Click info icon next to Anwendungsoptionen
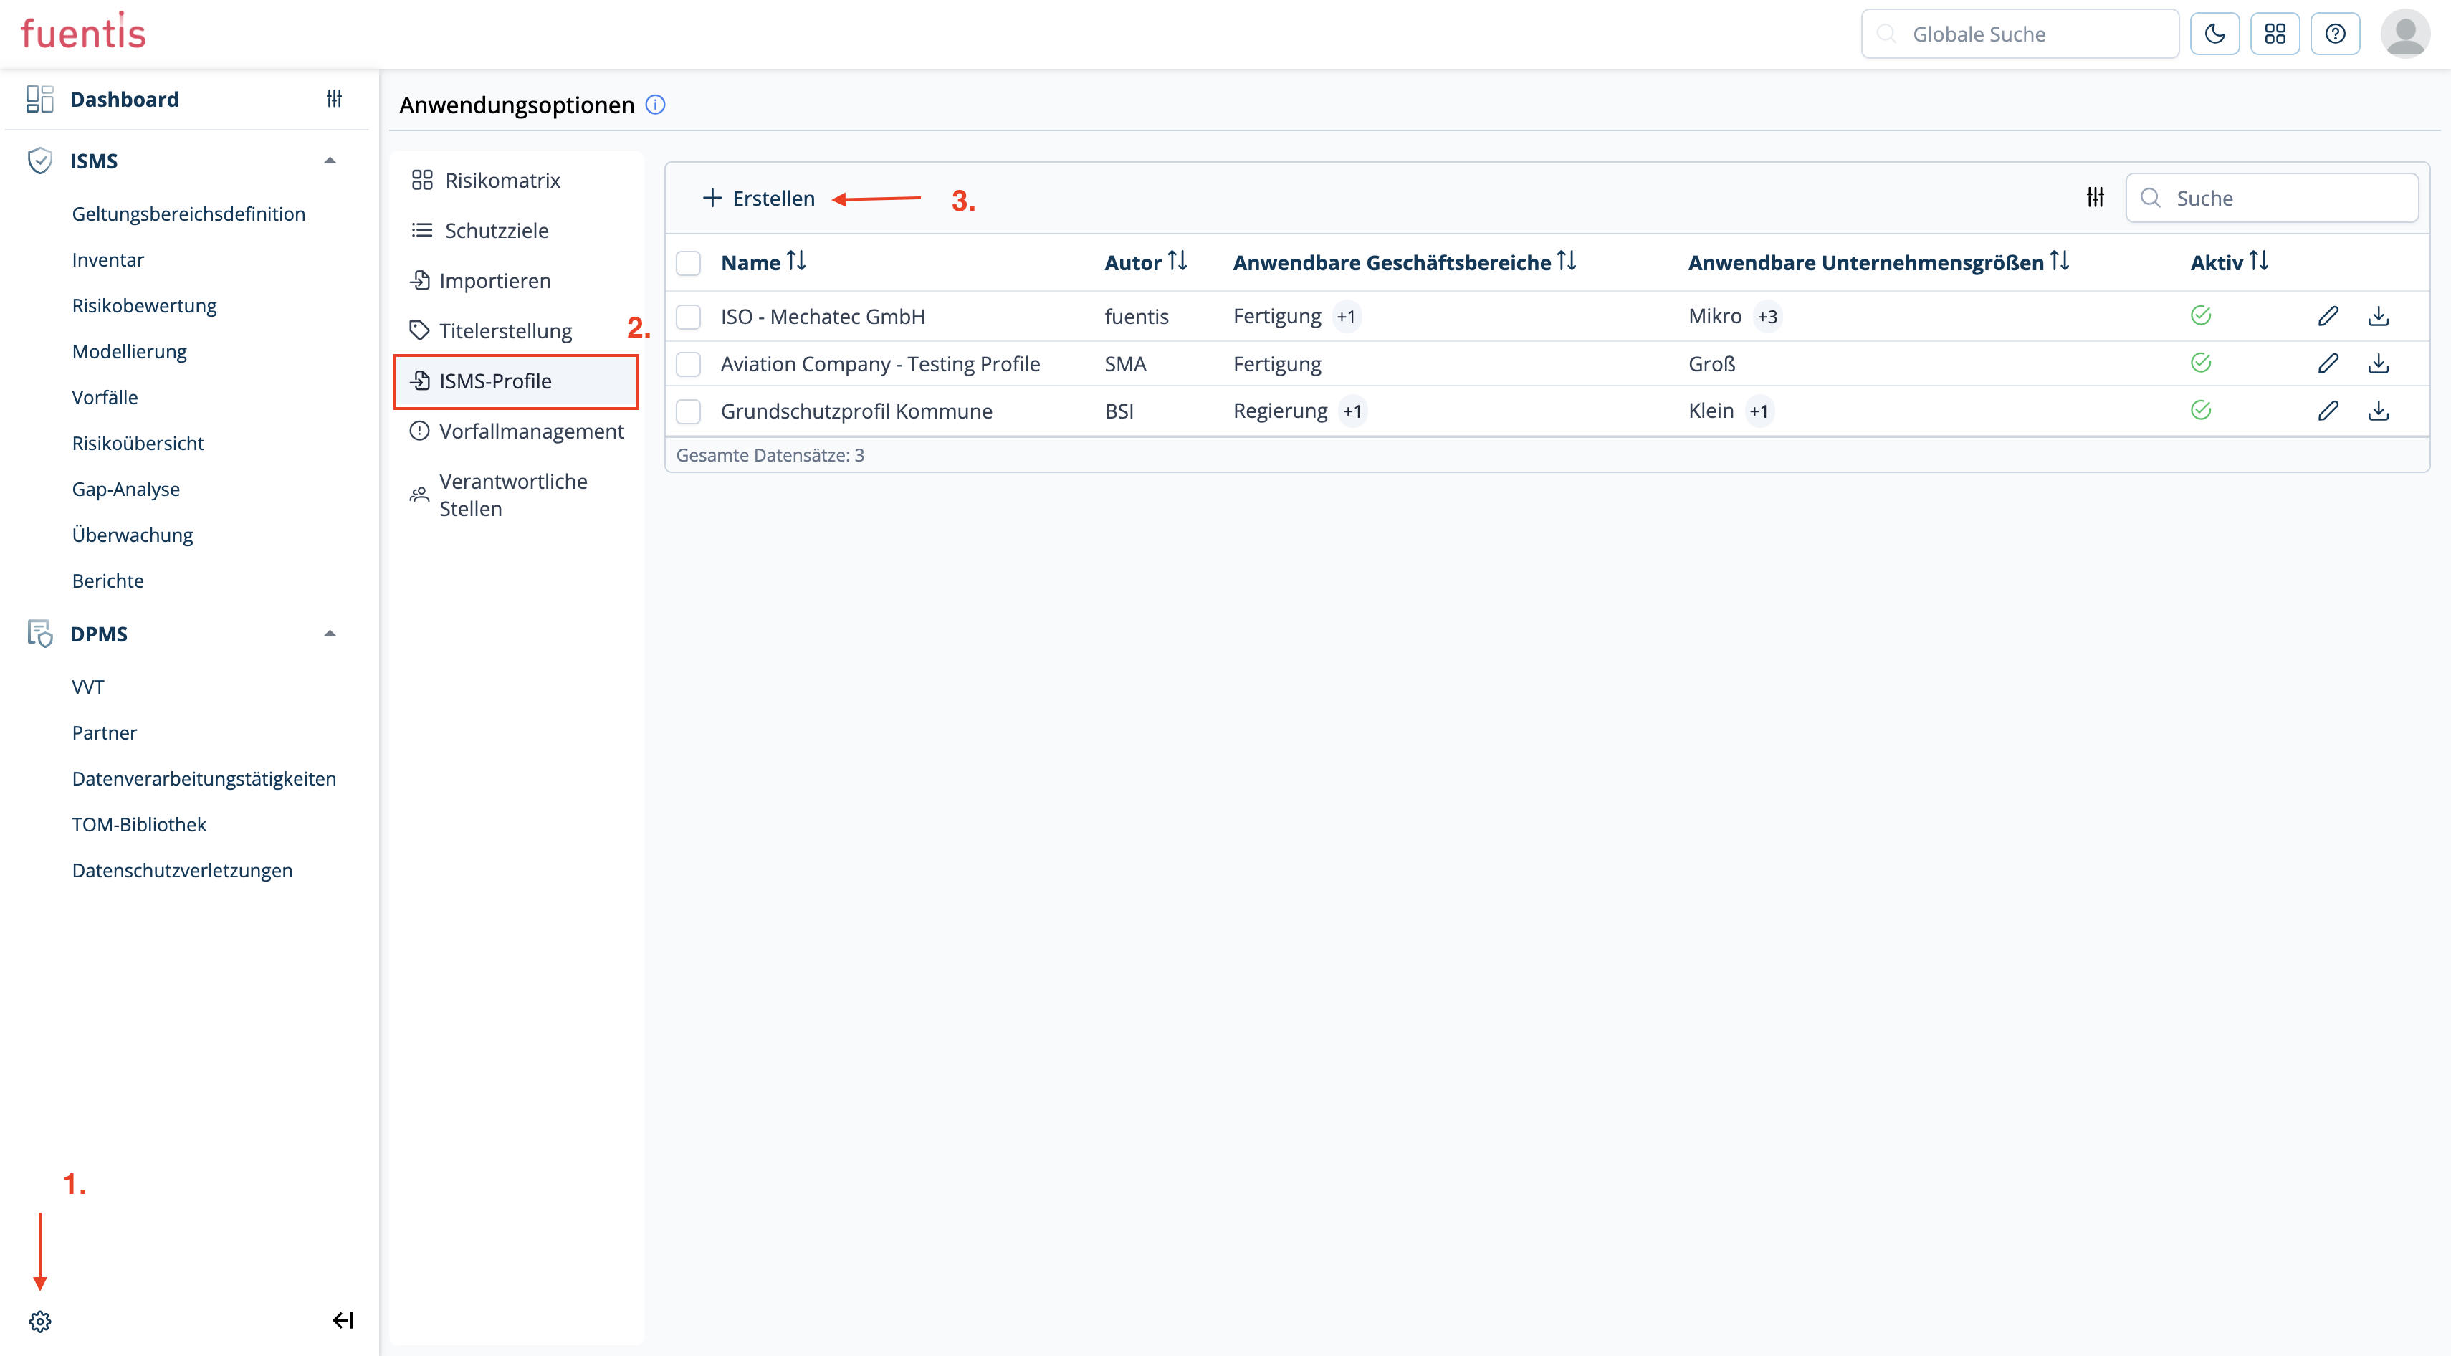The image size is (2451, 1356). (x=656, y=105)
